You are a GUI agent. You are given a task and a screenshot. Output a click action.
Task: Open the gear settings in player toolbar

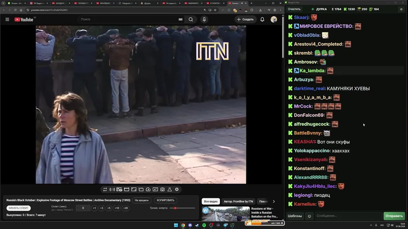tap(177, 190)
